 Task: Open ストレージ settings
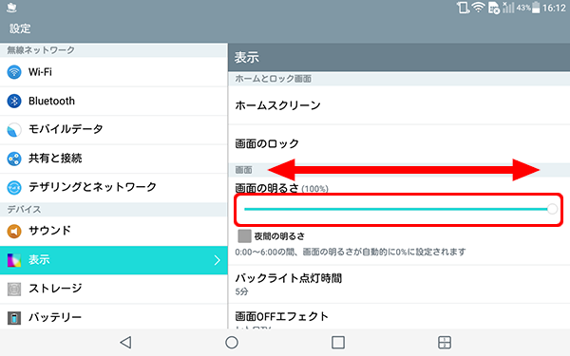point(114,290)
